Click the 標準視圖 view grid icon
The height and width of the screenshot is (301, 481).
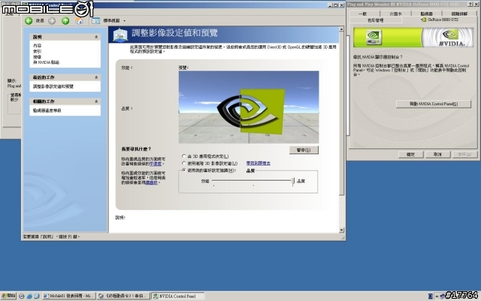click(x=96, y=20)
